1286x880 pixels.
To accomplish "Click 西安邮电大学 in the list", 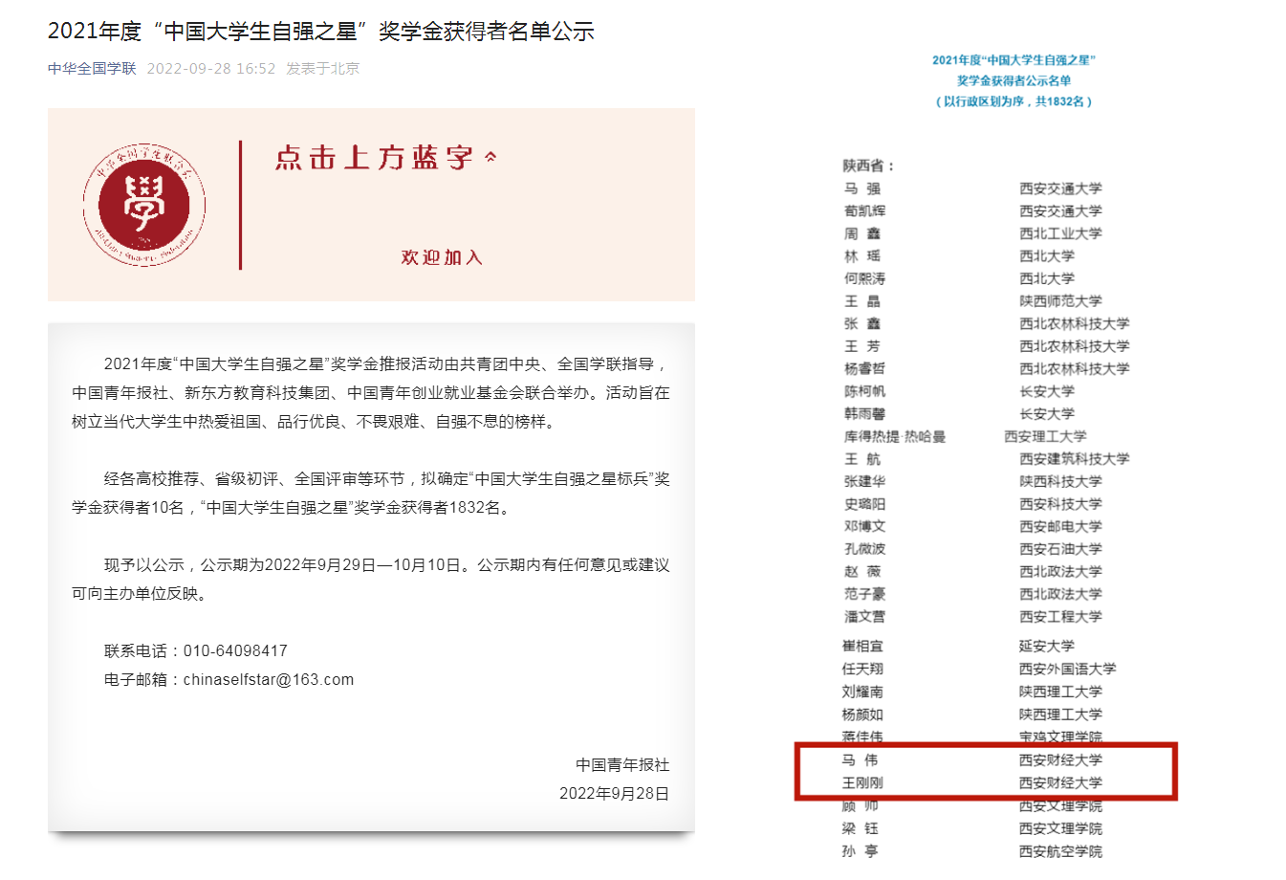I will [x=1060, y=526].
